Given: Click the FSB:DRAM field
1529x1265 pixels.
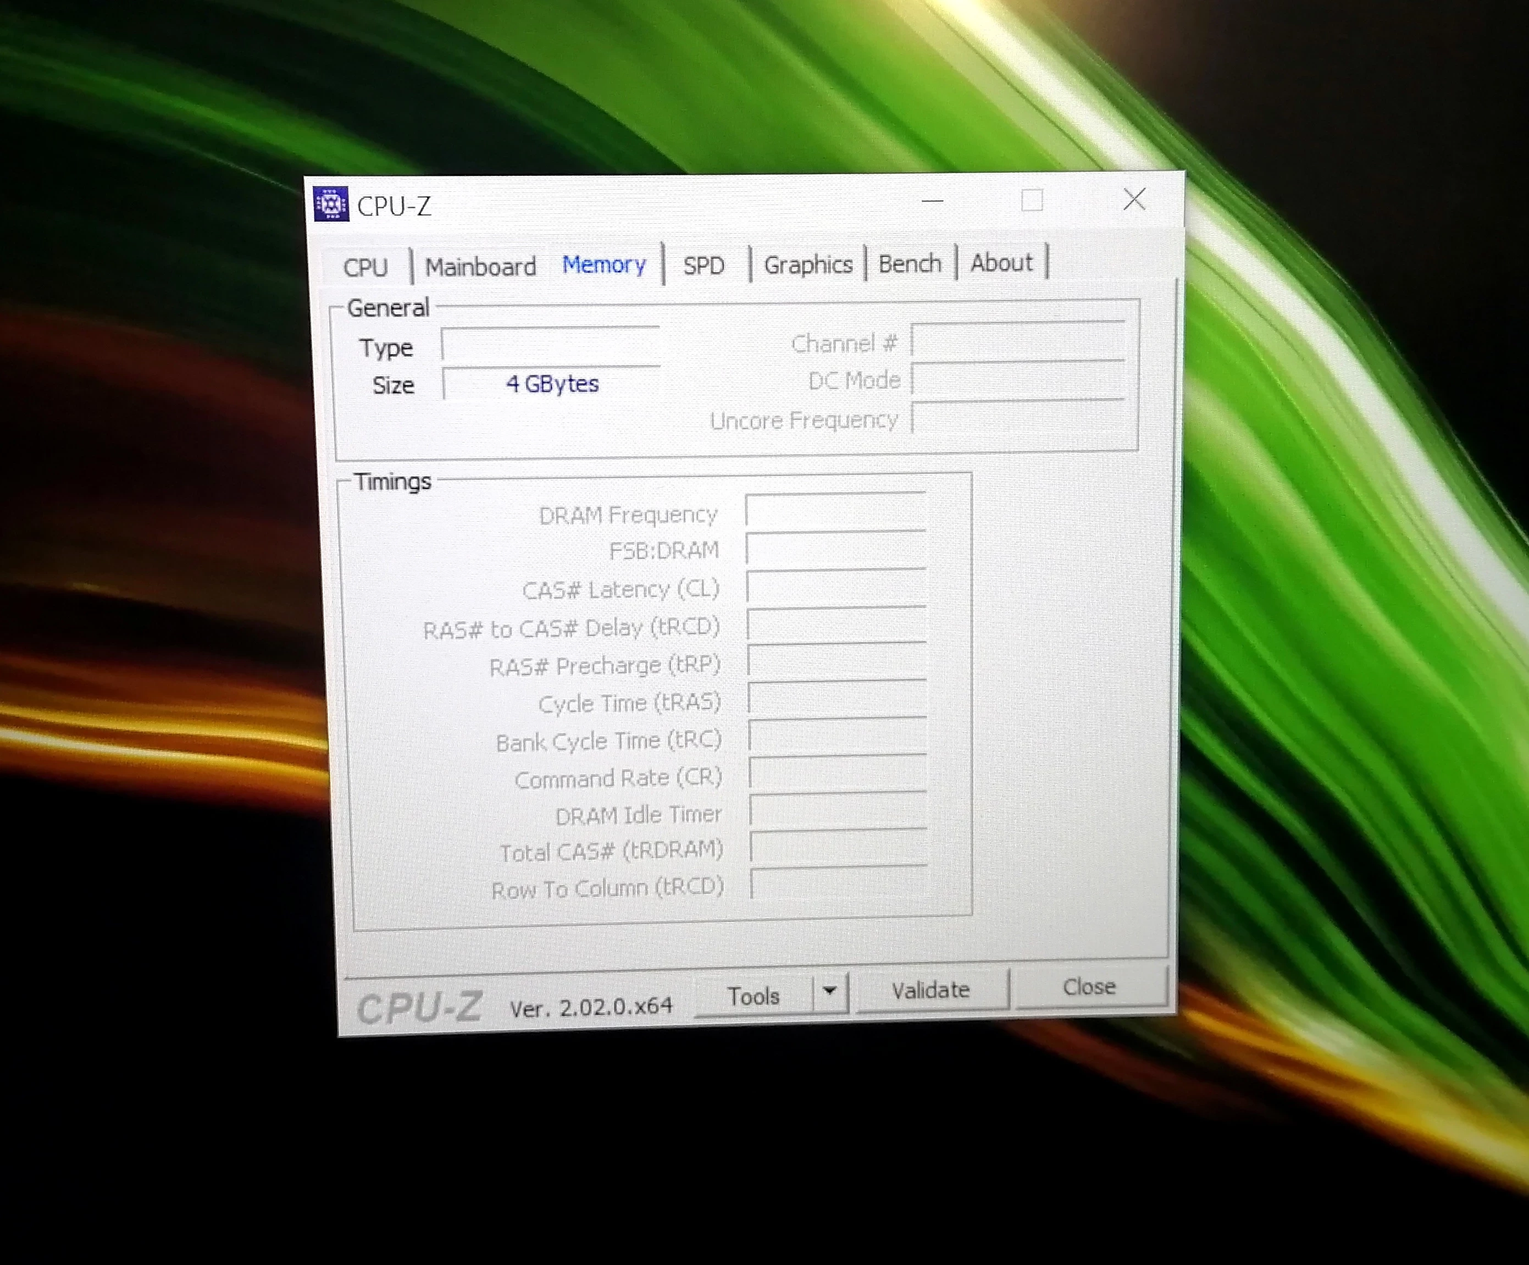Looking at the screenshot, I should coord(836,548).
